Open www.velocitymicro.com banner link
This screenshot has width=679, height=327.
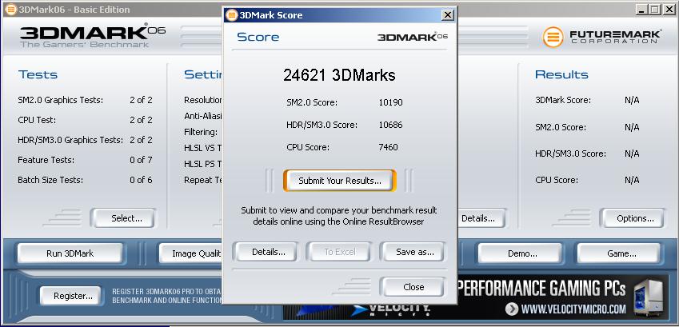(573, 309)
